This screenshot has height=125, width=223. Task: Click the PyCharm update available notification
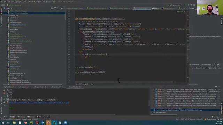[20, 119]
